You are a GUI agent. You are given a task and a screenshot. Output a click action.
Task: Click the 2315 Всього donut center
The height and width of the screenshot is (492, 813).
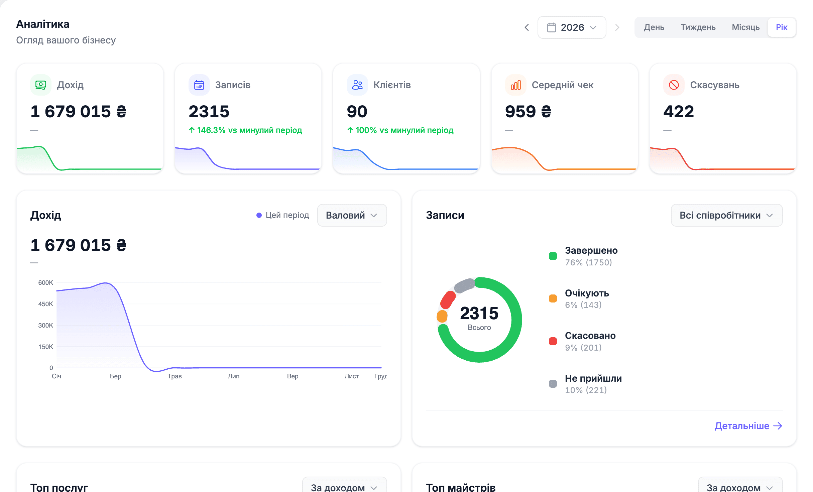(479, 318)
